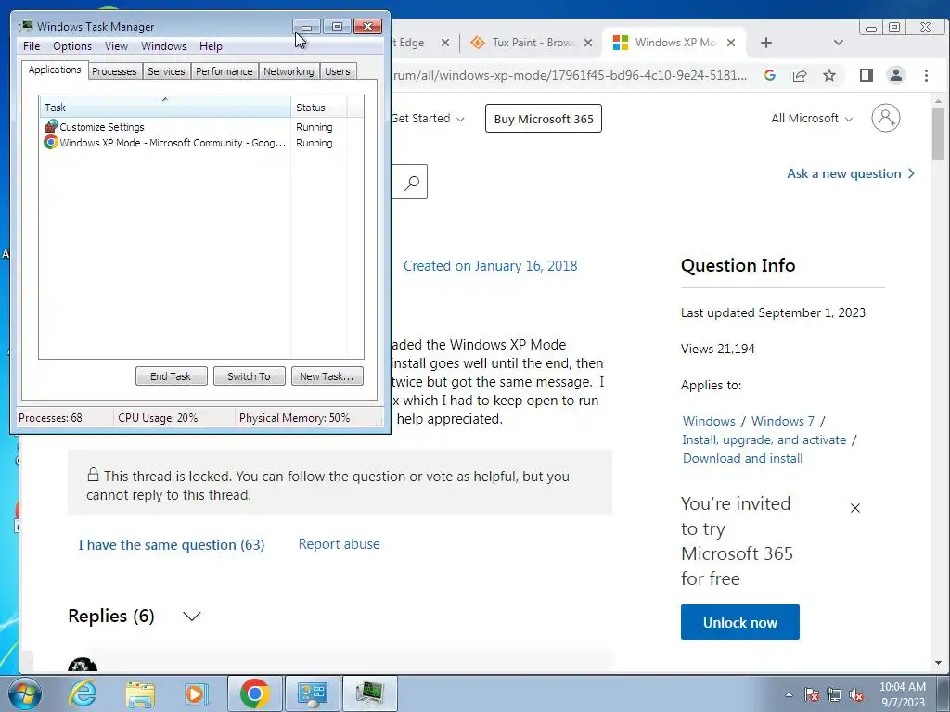Click the search magnifier icon
The height and width of the screenshot is (712, 950).
pos(412,182)
